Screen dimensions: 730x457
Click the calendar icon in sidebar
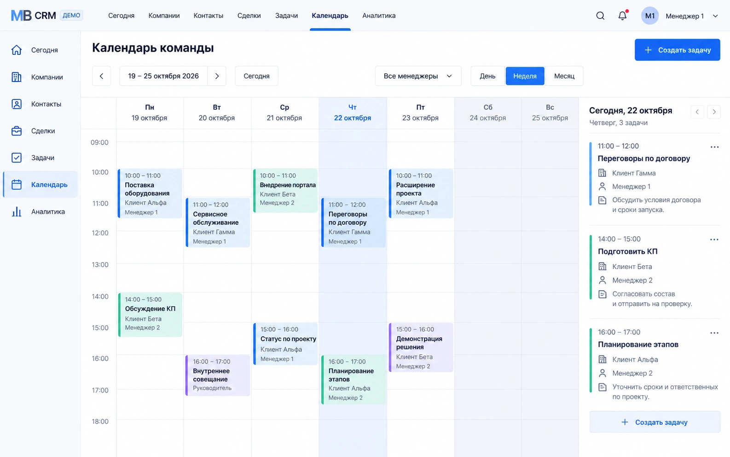(17, 185)
